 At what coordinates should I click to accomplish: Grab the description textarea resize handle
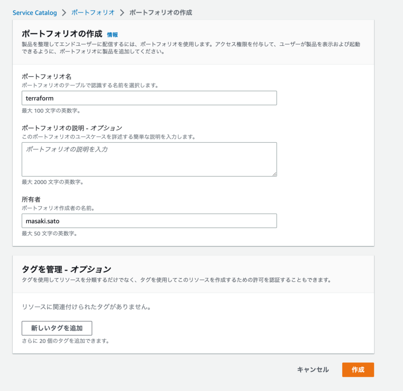[x=274, y=174]
